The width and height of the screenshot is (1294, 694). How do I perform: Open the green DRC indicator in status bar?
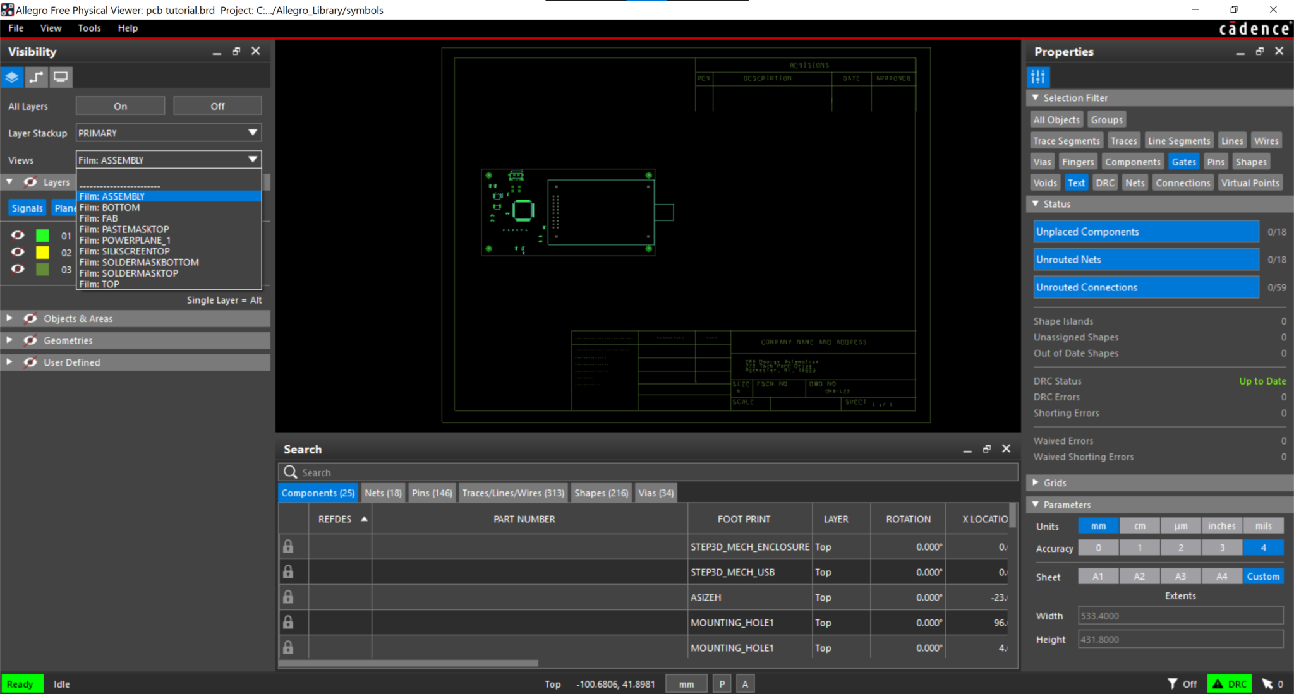pos(1228,683)
